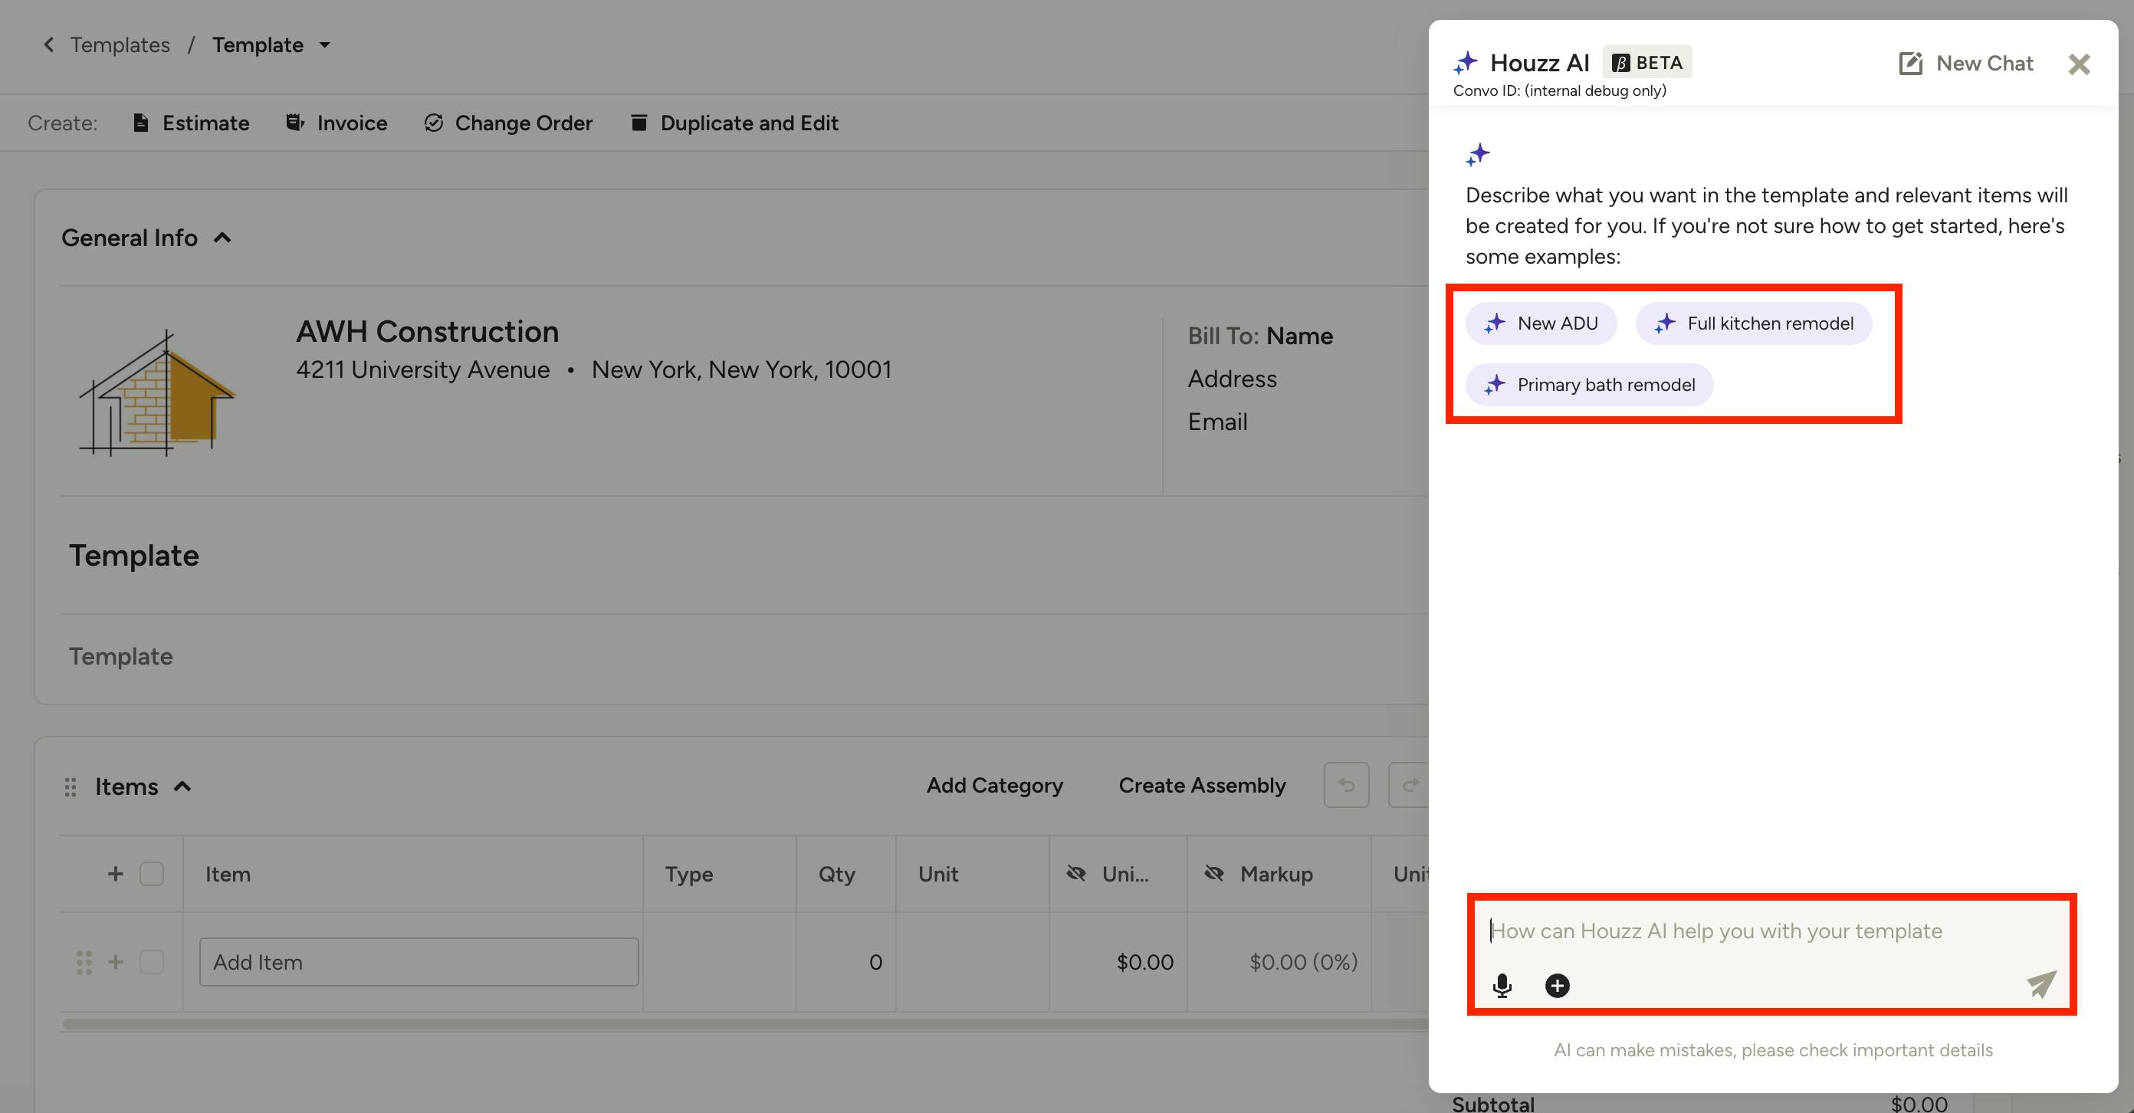Viewport: 2134px width, 1113px height.
Task: Toggle hidden eye icon on Markup column
Action: [x=1213, y=873]
